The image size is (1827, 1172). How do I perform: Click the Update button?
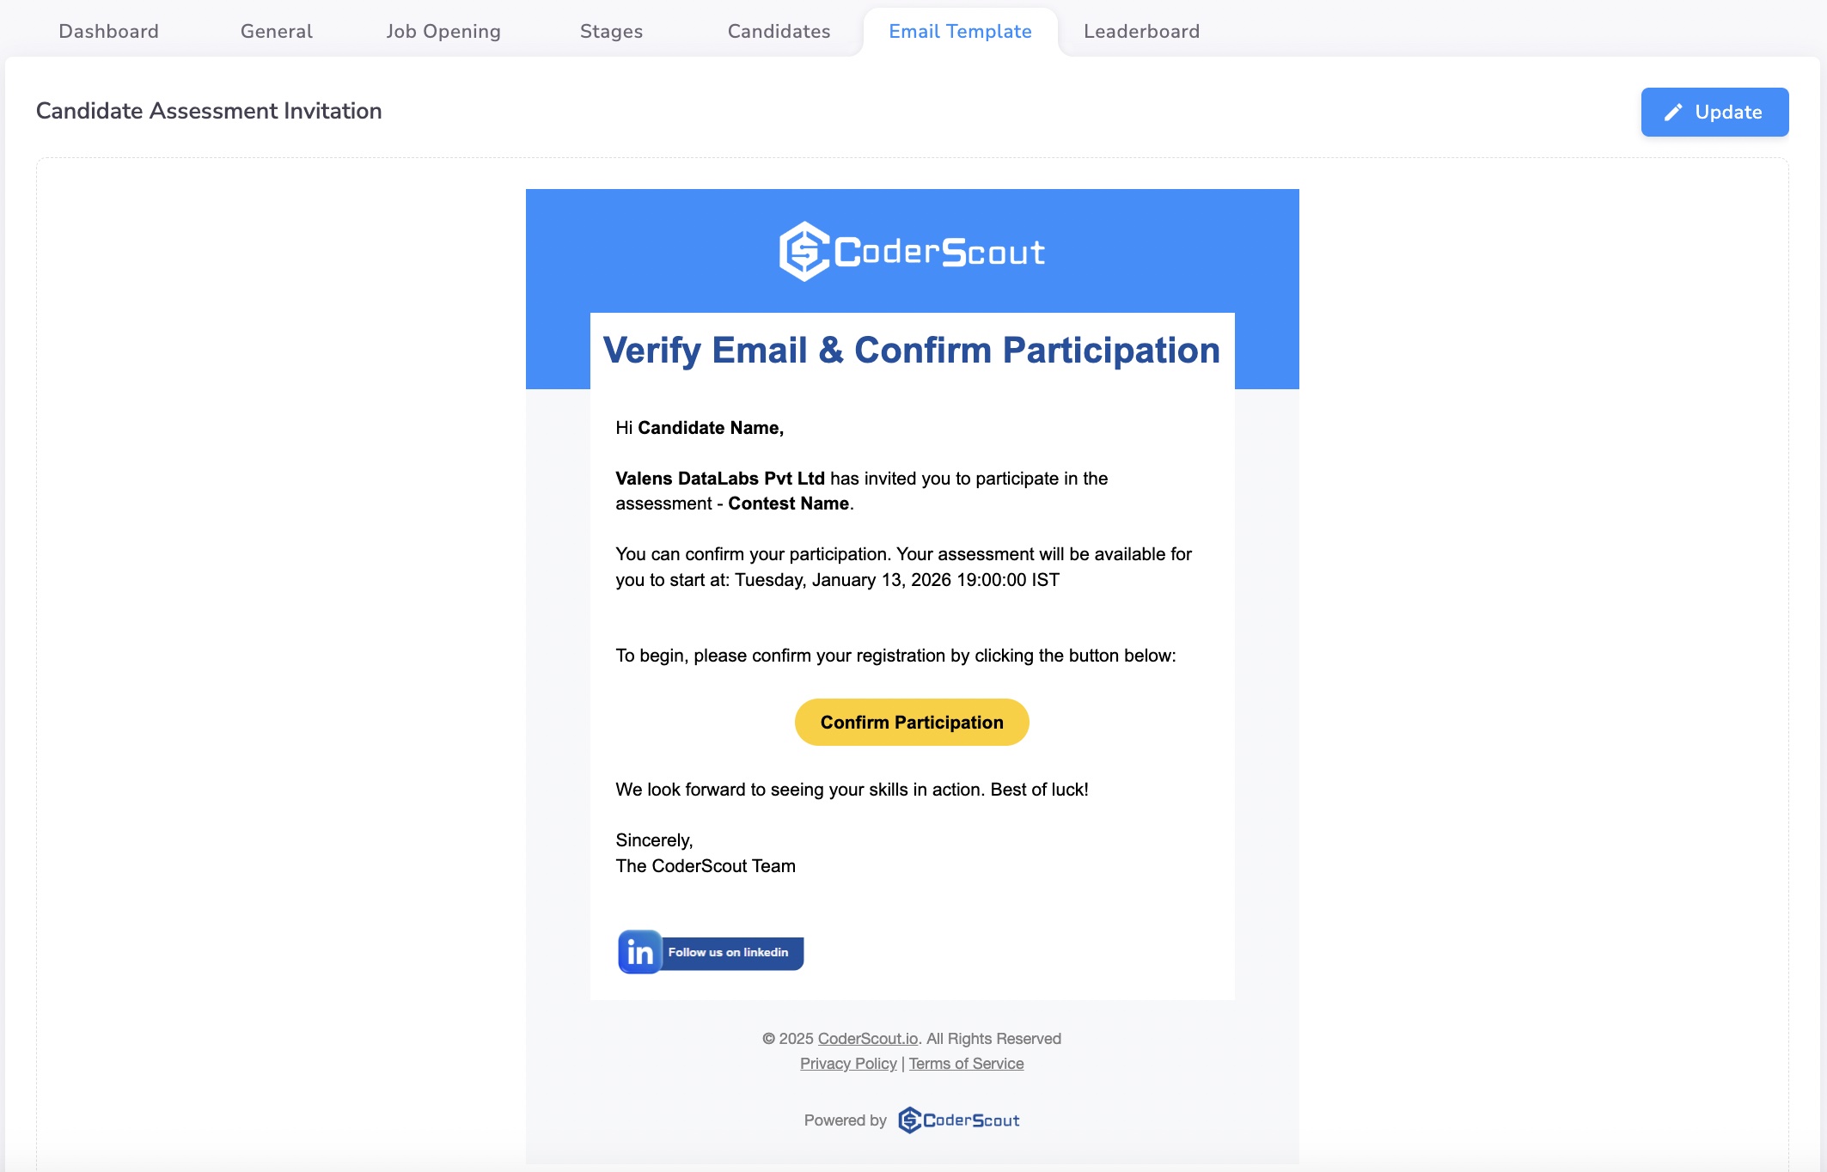point(1714,112)
